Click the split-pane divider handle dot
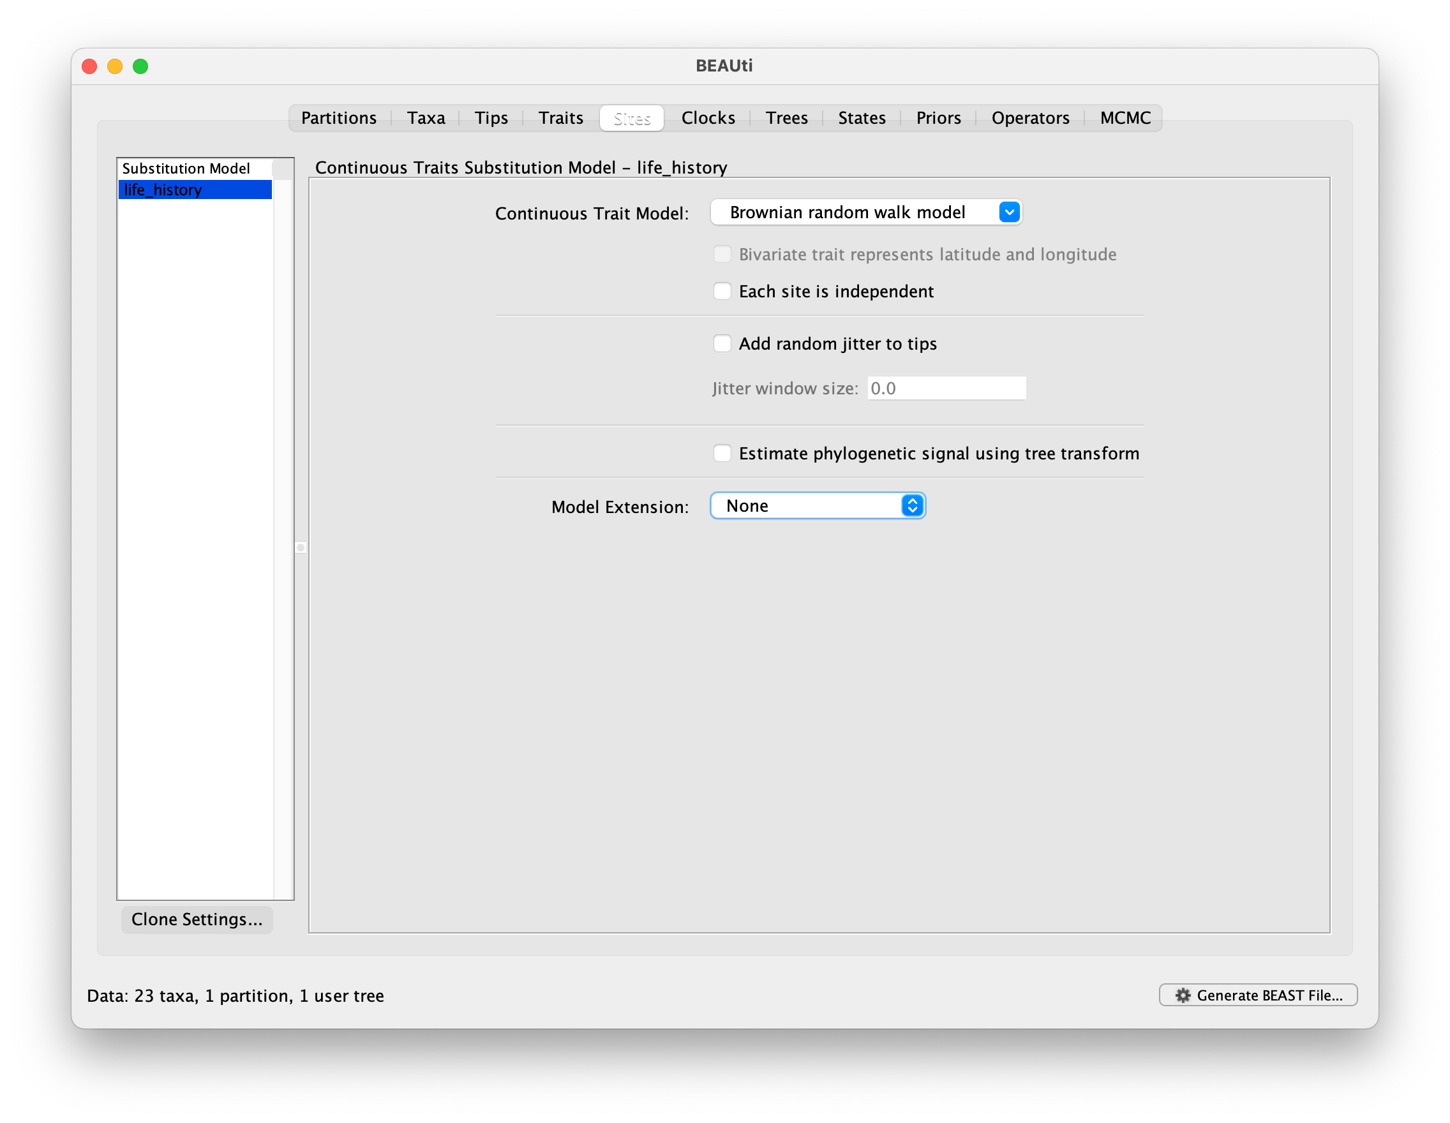The height and width of the screenshot is (1123, 1450). pyautogui.click(x=301, y=547)
